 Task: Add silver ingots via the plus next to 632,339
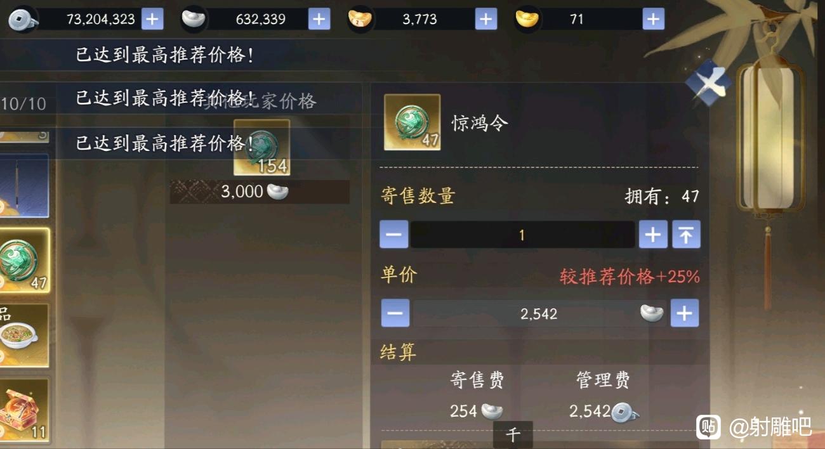pos(319,19)
